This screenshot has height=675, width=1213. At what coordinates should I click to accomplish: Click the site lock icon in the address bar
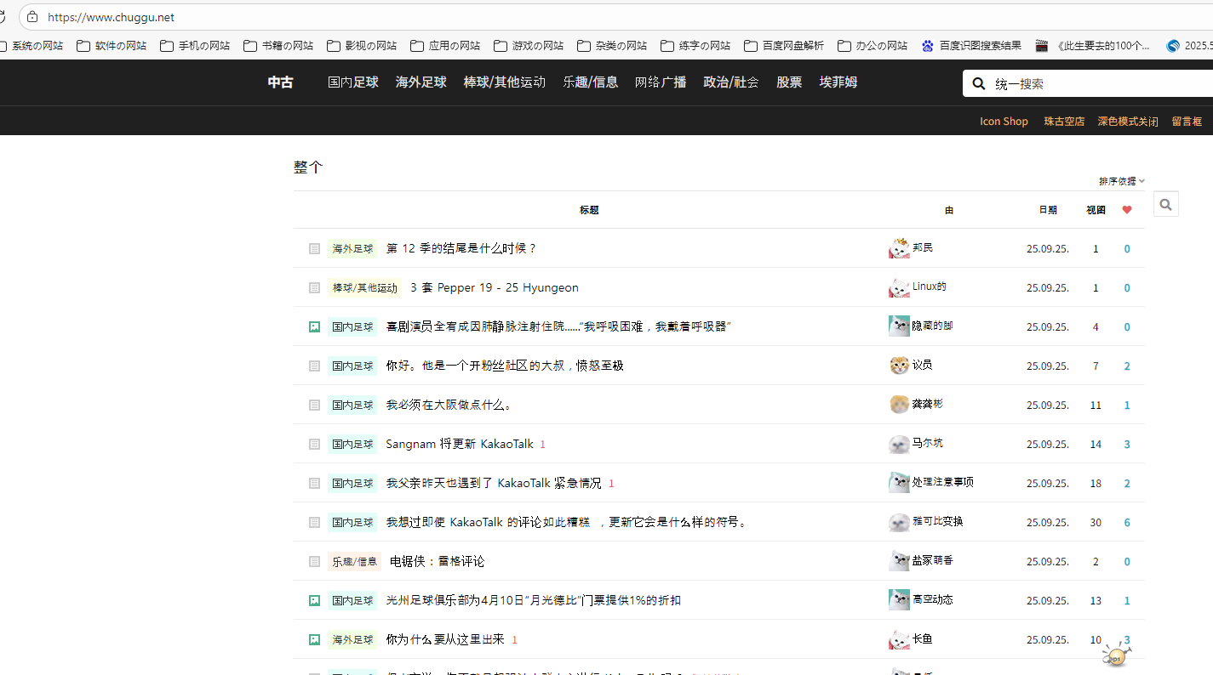coord(32,17)
